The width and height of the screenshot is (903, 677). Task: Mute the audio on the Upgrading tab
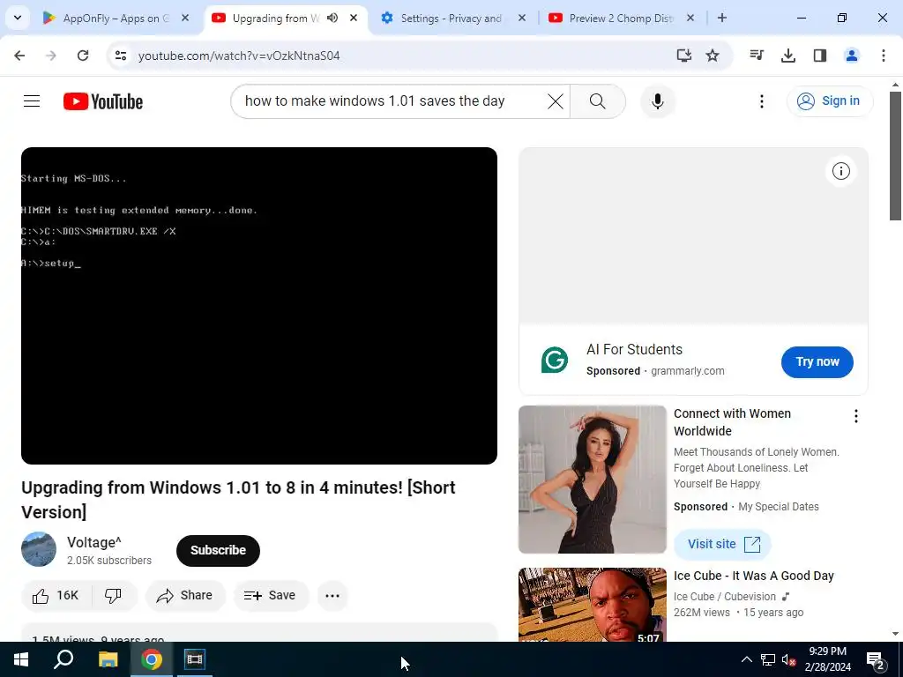click(332, 19)
